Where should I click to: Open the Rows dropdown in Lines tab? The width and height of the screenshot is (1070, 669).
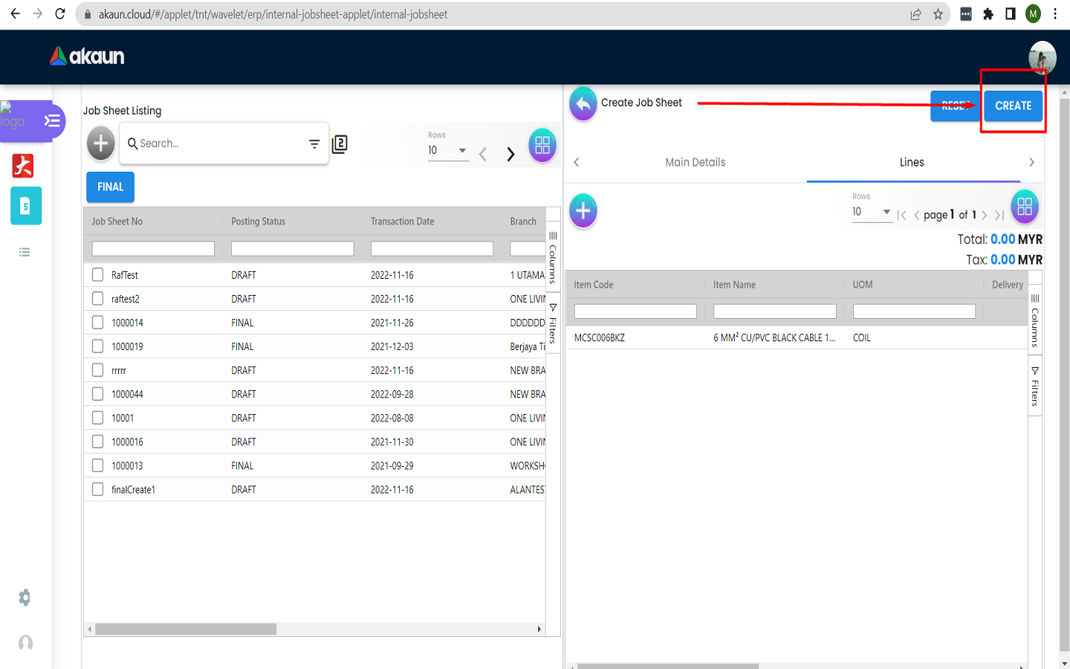(872, 212)
